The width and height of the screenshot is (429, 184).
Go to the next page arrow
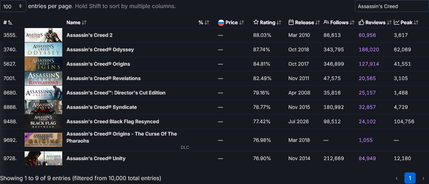pos(423,178)
